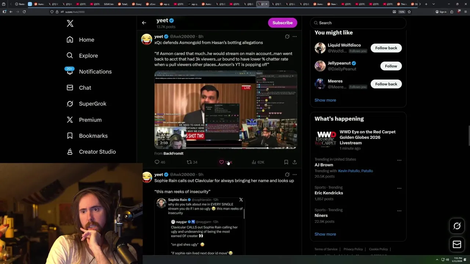The height and width of the screenshot is (264, 470).
Task: Open Chat in the sidebar
Action: [79, 88]
